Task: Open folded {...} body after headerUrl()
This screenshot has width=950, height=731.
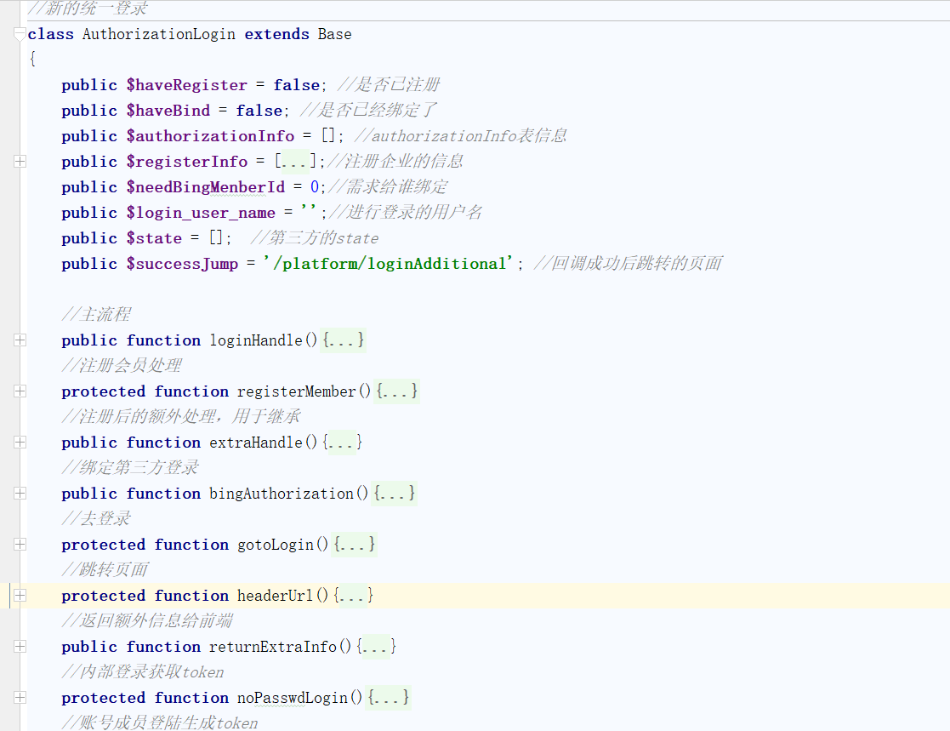Action: [353, 596]
